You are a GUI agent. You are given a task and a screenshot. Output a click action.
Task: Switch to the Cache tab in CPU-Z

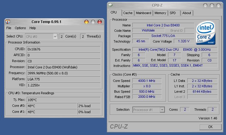pos(128,13)
